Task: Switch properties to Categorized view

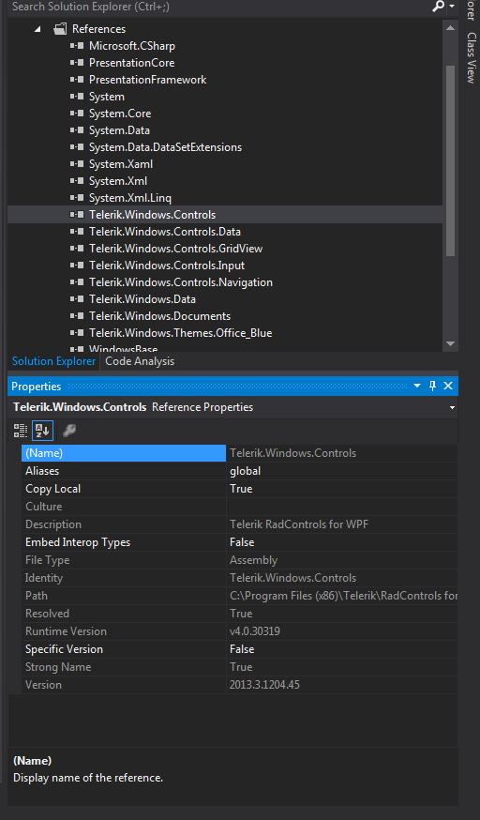Action: (x=21, y=431)
